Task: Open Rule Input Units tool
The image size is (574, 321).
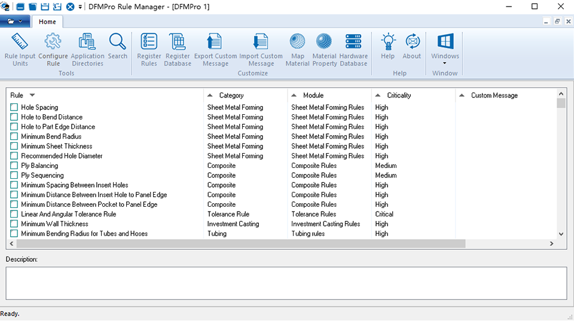Action: click(20, 50)
